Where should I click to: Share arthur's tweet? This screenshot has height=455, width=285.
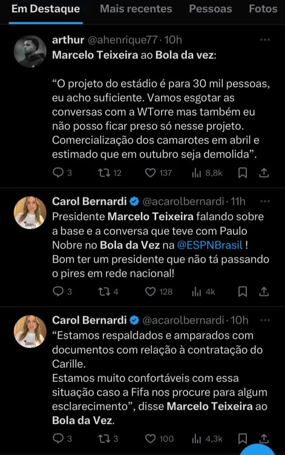point(263,173)
